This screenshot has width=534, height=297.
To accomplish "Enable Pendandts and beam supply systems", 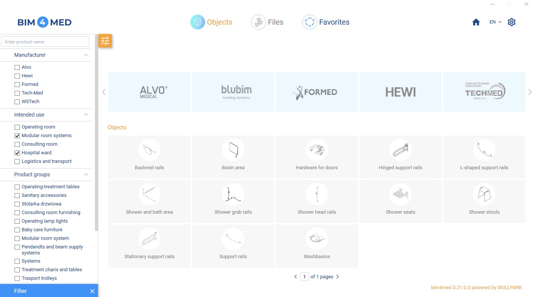I will [17, 247].
